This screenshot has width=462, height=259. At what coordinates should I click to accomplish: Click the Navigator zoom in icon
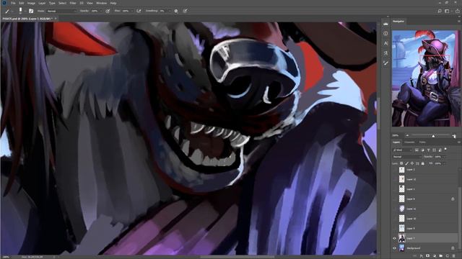click(454, 135)
